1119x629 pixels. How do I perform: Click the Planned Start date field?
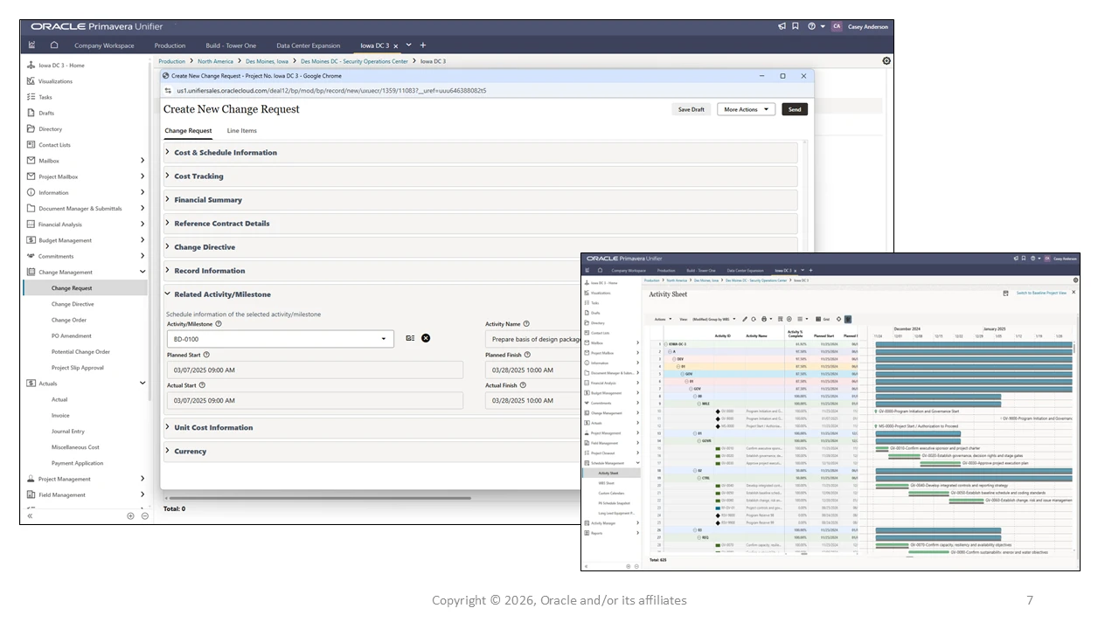(315, 370)
